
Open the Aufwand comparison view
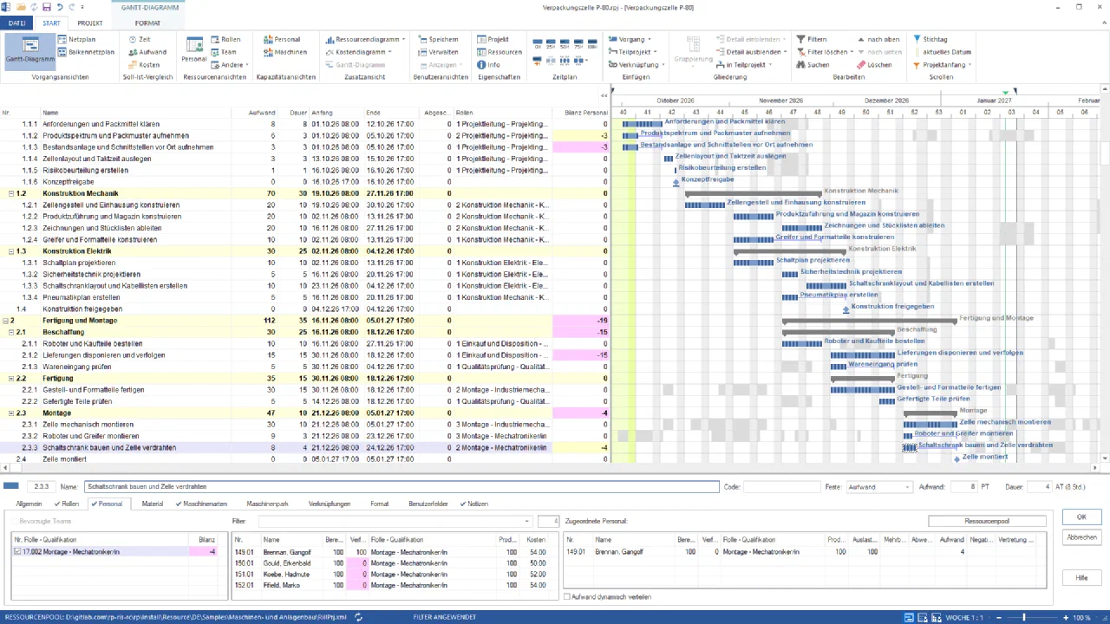click(x=147, y=52)
